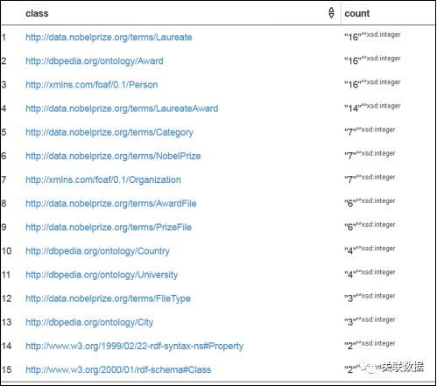
Task: Open the dbpedia ontology/Country link
Action: [x=97, y=251]
